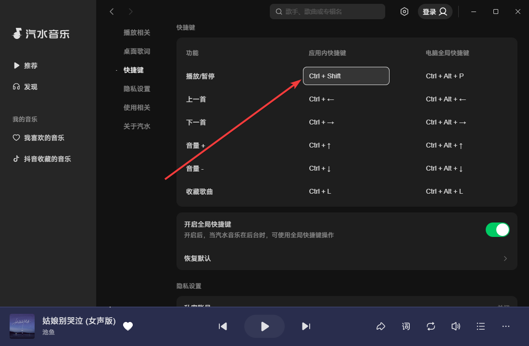This screenshot has height=346, width=529.
Task: Toggle the repeat playback mode icon
Action: [x=430, y=326]
